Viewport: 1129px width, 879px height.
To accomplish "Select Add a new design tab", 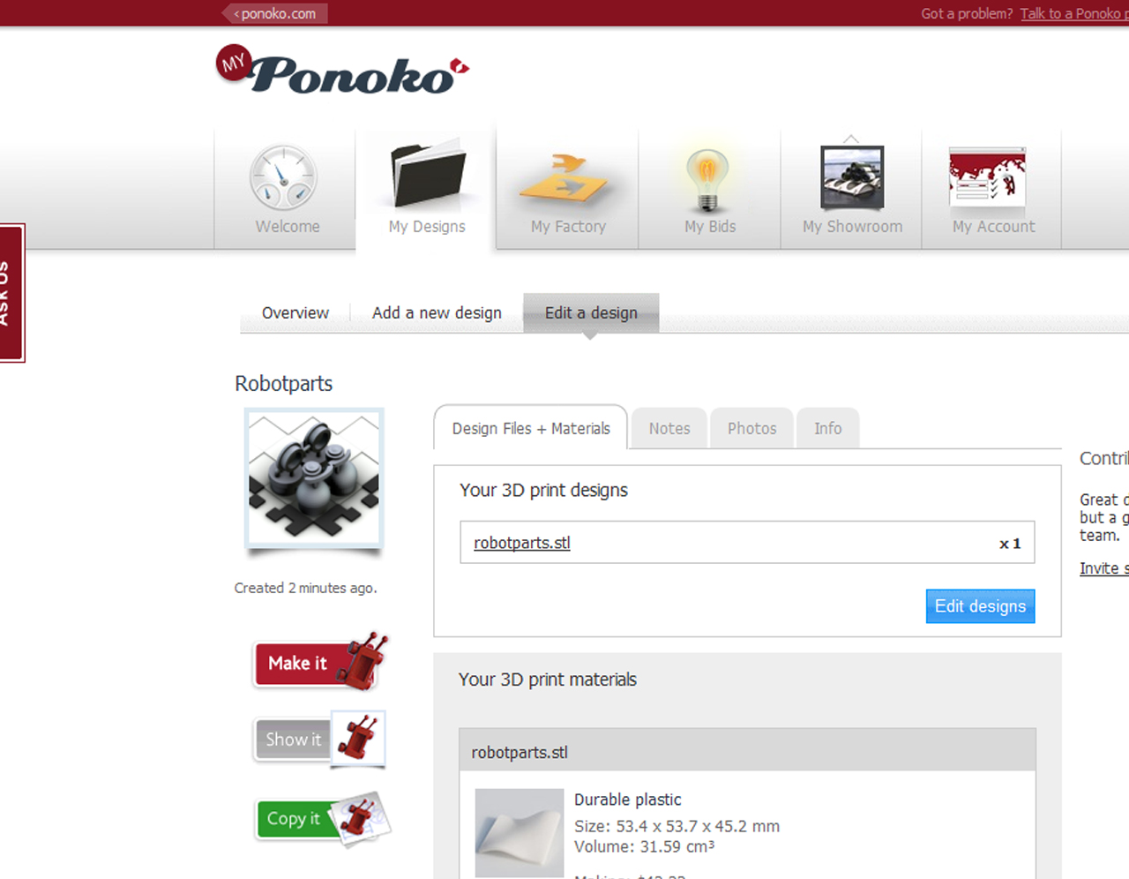I will (437, 312).
